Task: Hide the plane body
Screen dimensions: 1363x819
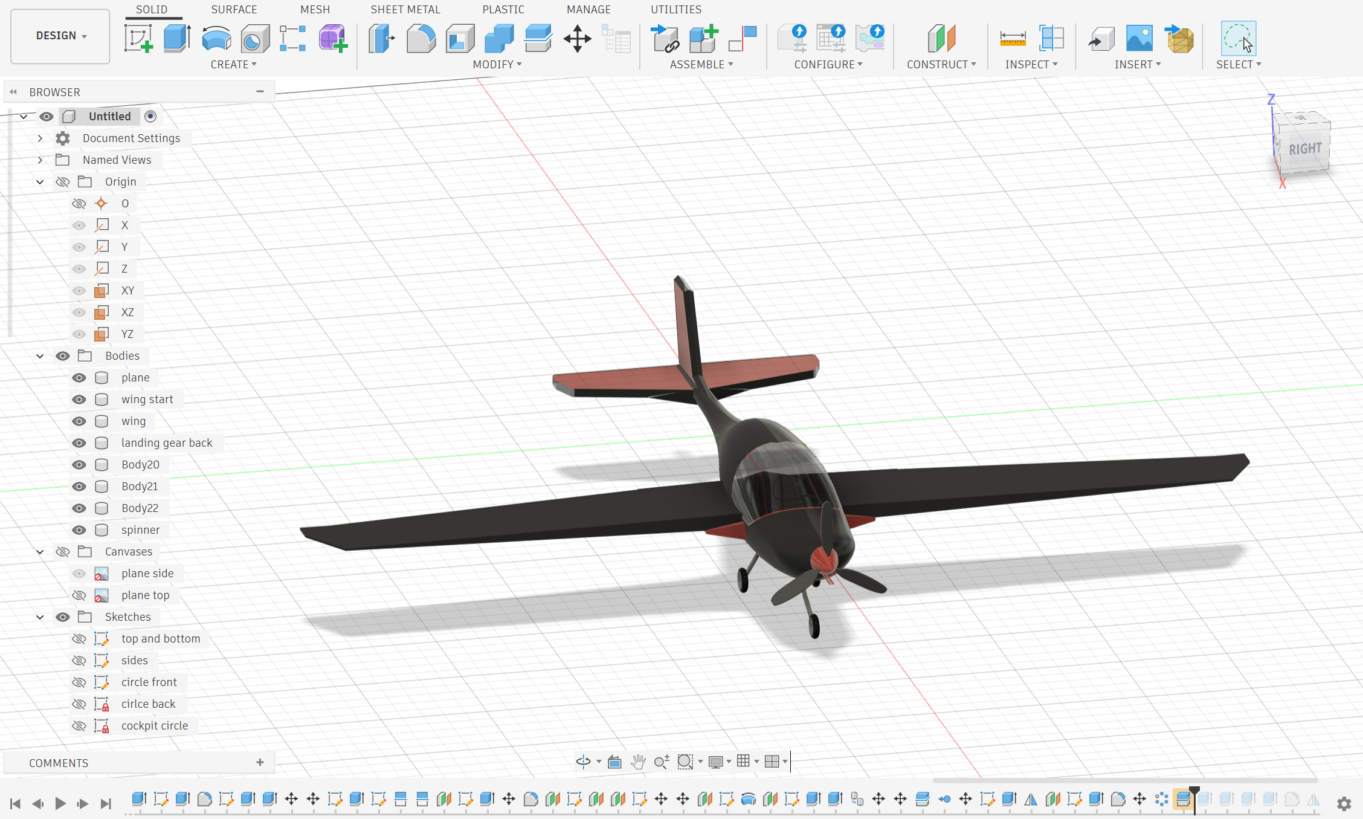Action: (79, 378)
